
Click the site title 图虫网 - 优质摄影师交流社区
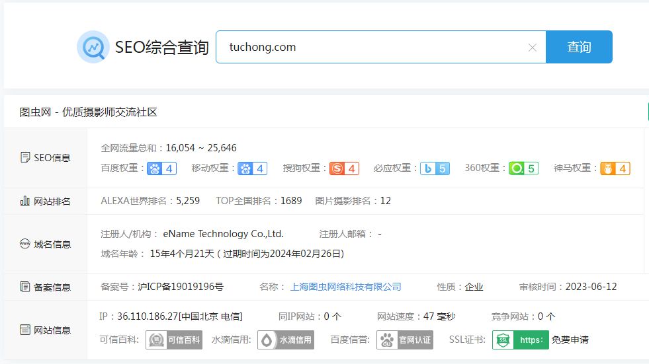[x=88, y=112]
